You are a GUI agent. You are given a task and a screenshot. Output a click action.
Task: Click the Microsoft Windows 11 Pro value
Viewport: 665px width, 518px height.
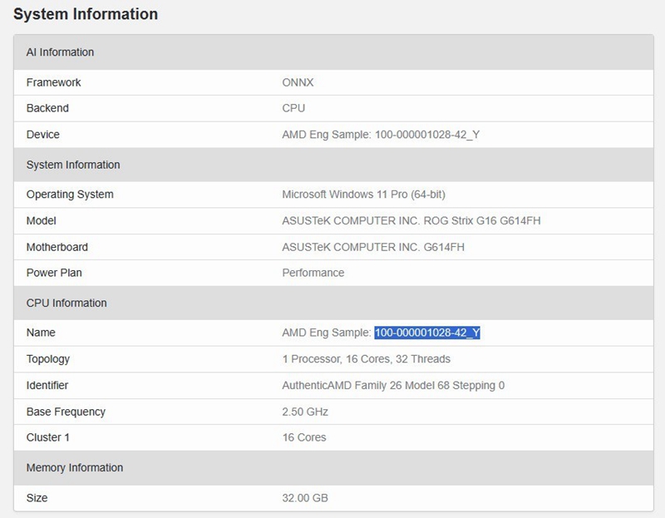363,195
